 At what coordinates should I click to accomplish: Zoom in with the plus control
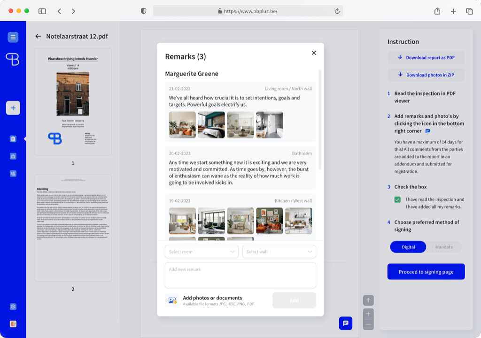click(368, 314)
